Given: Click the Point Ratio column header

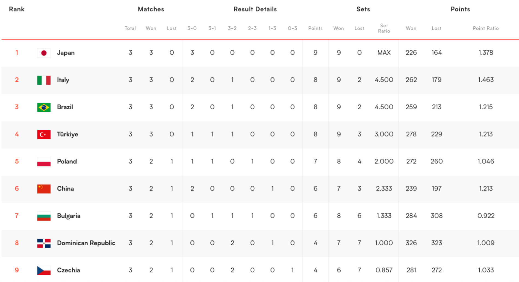Looking at the screenshot, I should point(485,28).
